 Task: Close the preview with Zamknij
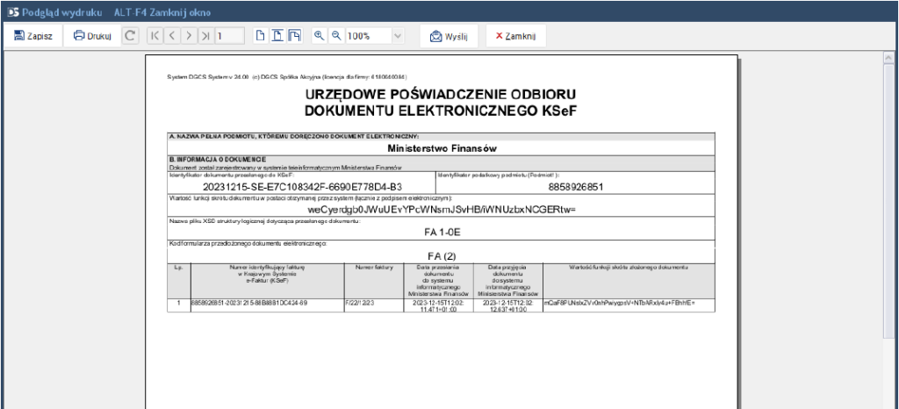click(517, 36)
